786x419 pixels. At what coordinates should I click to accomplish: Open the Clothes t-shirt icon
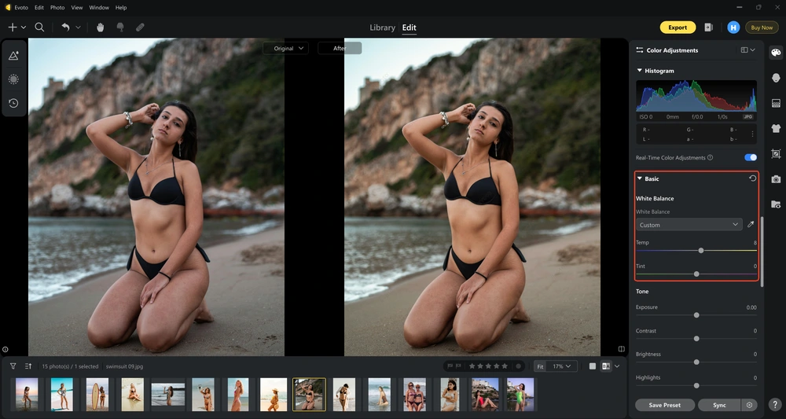pos(776,128)
